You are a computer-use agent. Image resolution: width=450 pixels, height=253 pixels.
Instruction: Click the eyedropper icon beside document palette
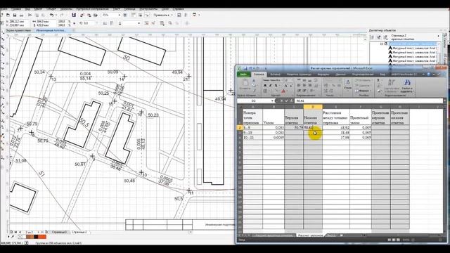tap(13, 237)
